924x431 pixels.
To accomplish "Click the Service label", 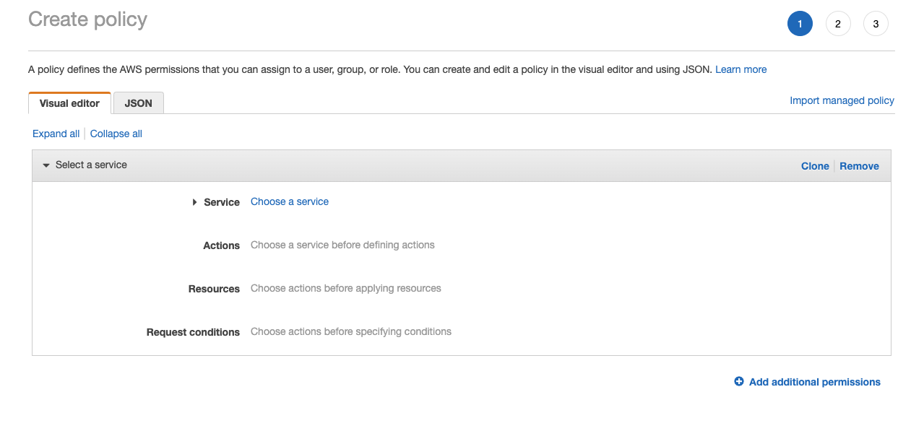I will click(x=222, y=202).
